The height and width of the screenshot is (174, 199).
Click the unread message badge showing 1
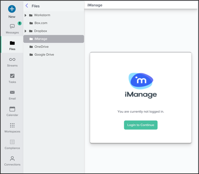(20, 23)
